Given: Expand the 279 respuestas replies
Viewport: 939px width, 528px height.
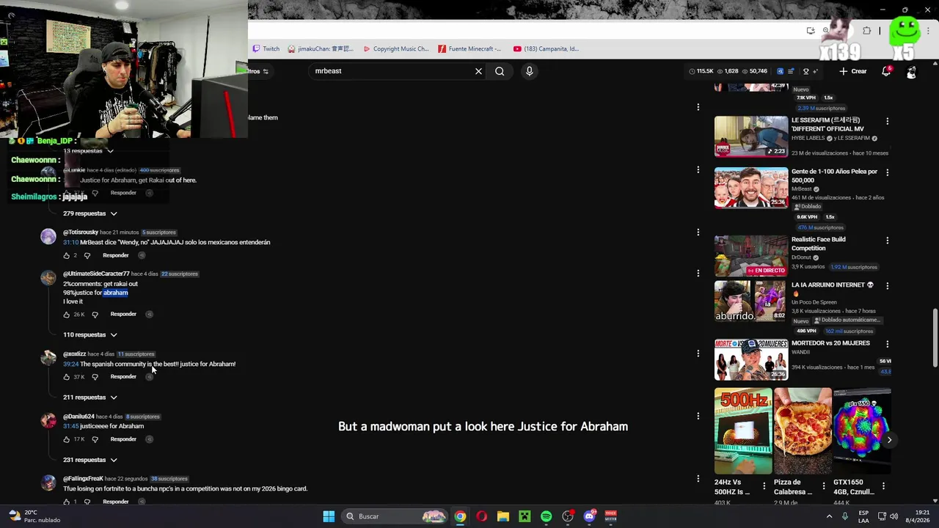Looking at the screenshot, I should [89, 213].
